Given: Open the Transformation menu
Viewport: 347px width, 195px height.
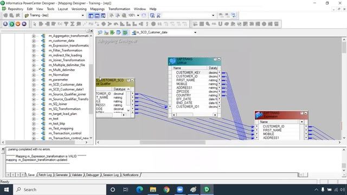Looking at the screenshot, I should coord(119,9).
